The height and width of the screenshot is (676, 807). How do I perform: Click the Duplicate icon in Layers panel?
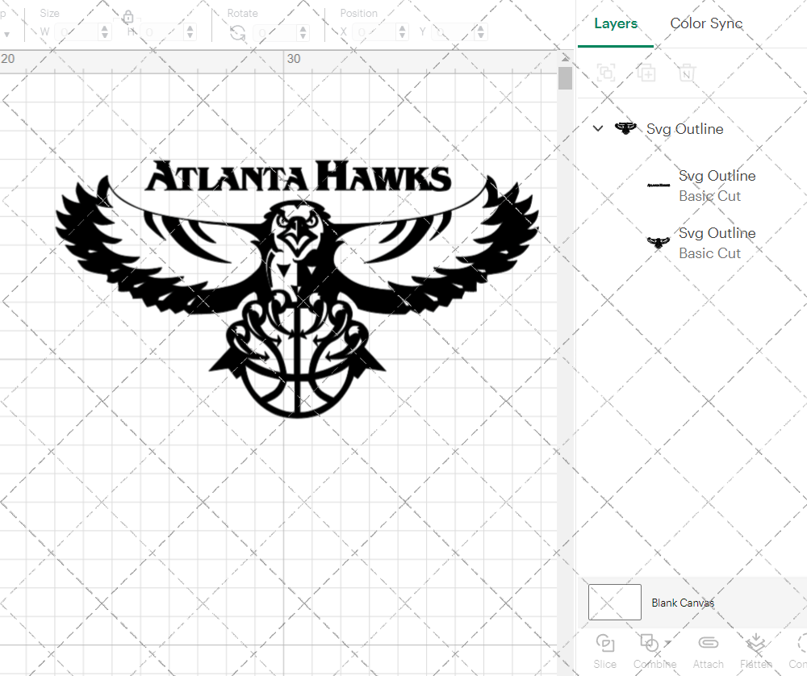click(x=646, y=73)
